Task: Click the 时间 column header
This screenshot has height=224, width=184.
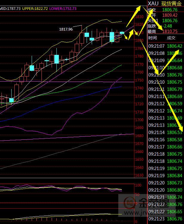Action: click(x=152, y=38)
